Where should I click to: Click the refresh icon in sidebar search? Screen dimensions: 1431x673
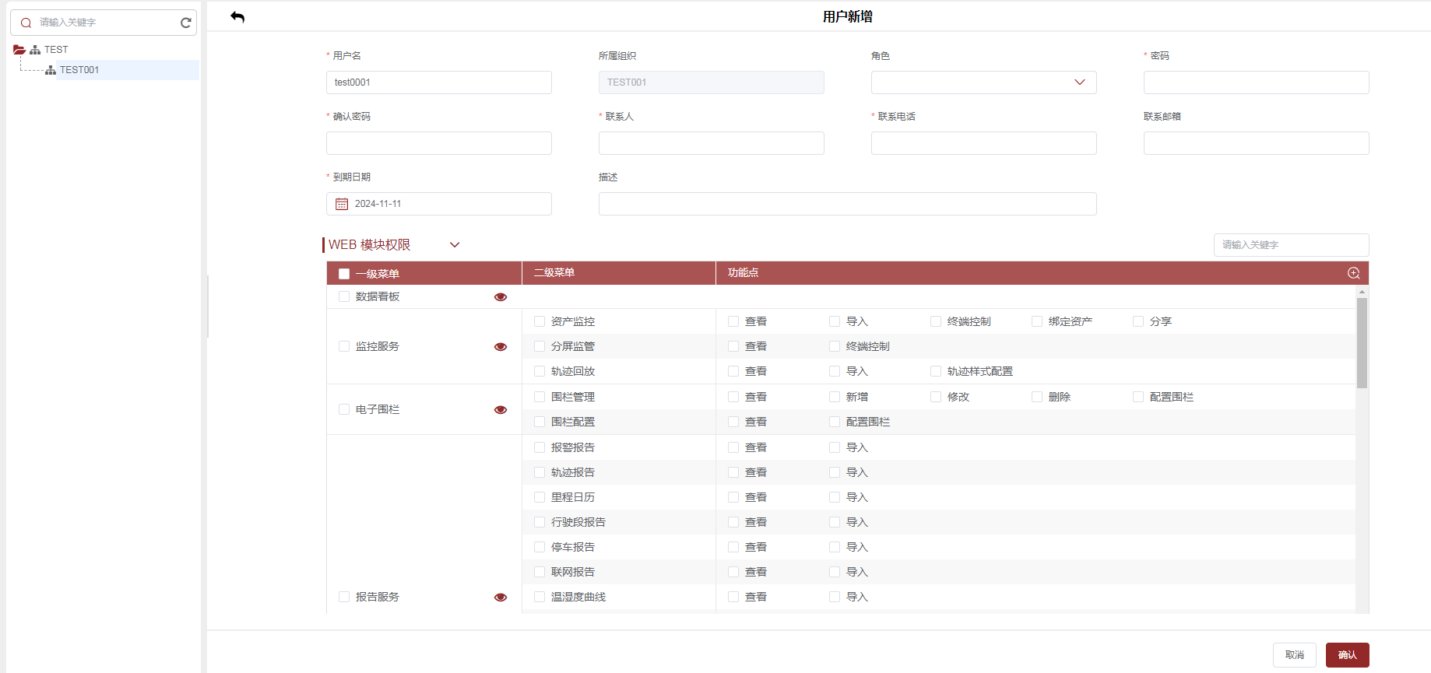tap(185, 23)
